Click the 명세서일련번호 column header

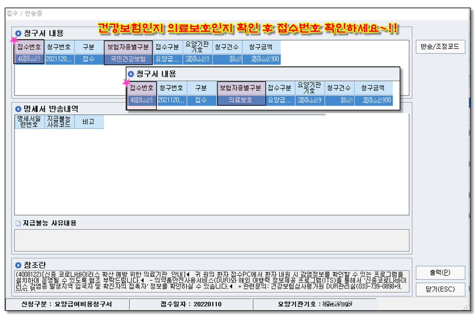pyautogui.click(x=29, y=122)
